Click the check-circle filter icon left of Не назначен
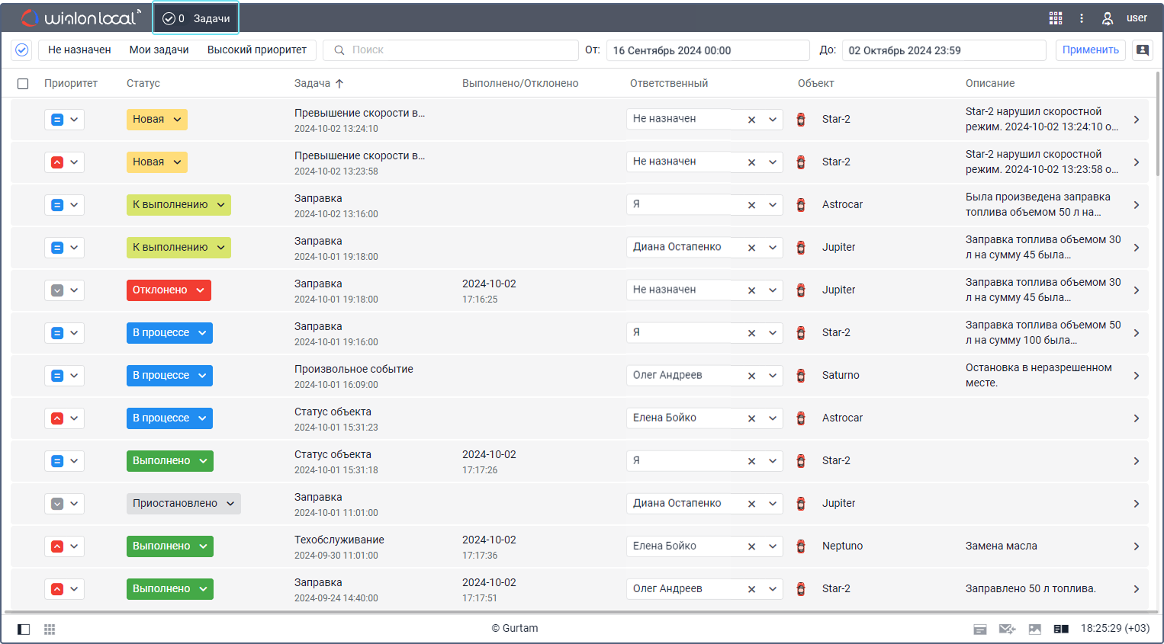Viewport: 1164px width, 644px height. [22, 50]
